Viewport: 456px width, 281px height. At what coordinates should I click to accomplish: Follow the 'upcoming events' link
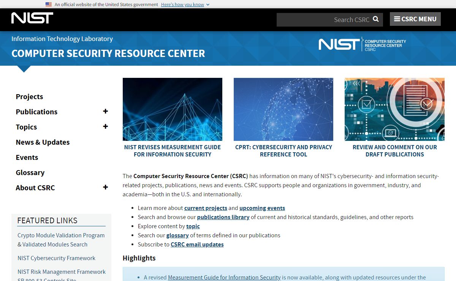pos(262,208)
